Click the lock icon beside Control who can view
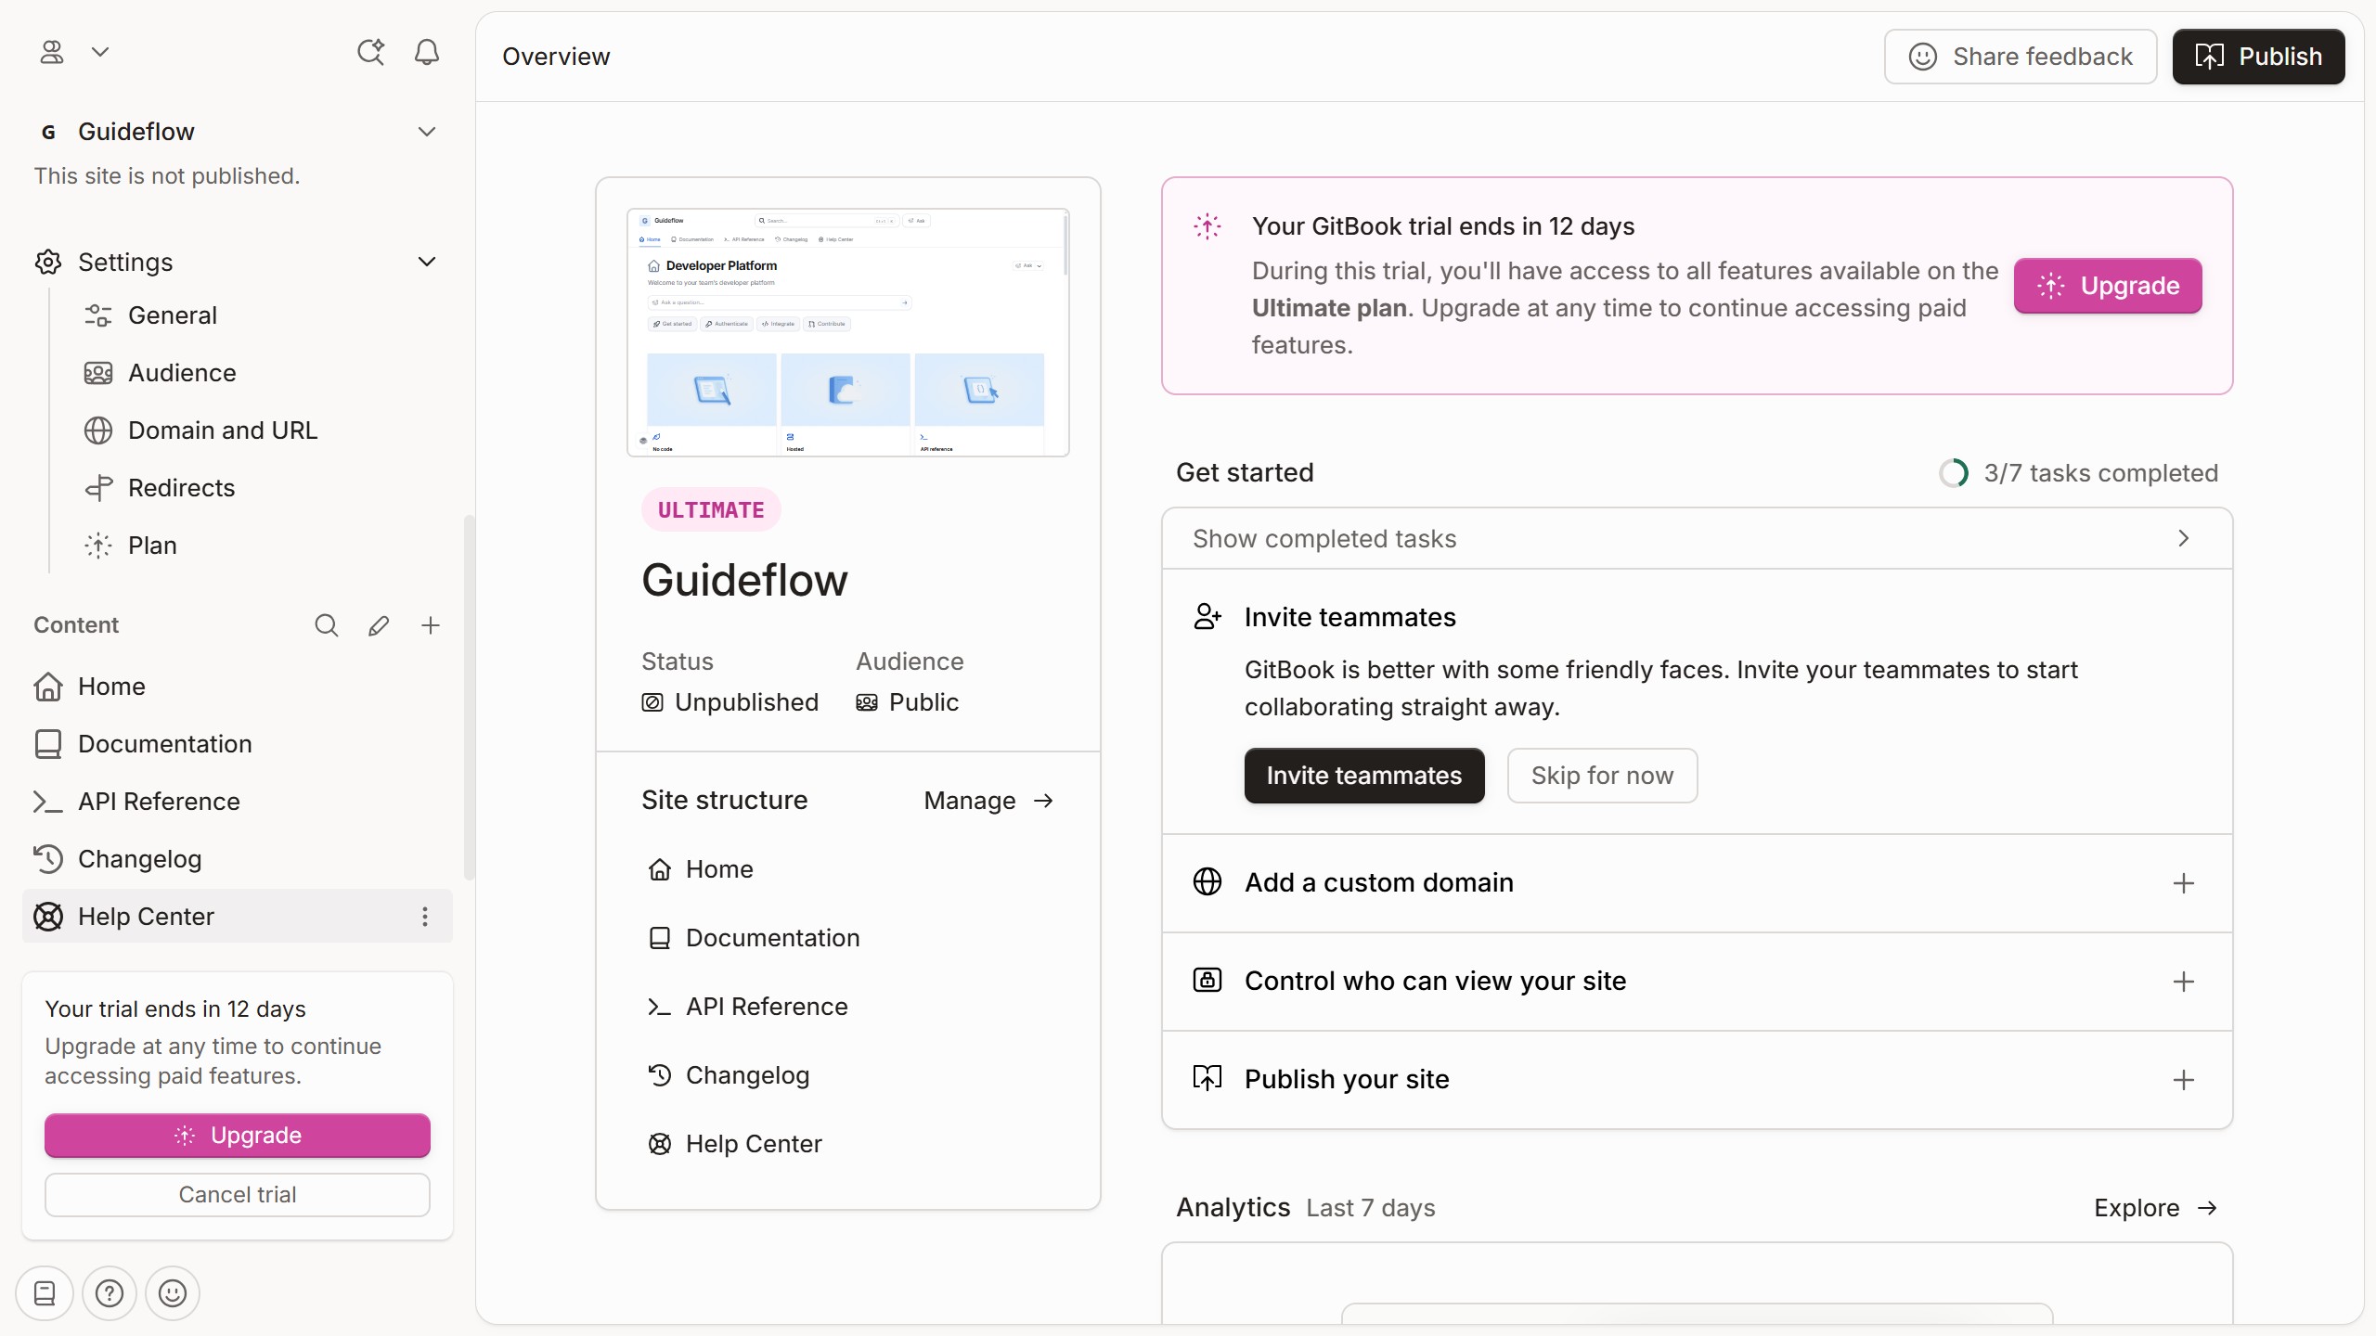The image size is (2376, 1336). tap(1207, 980)
